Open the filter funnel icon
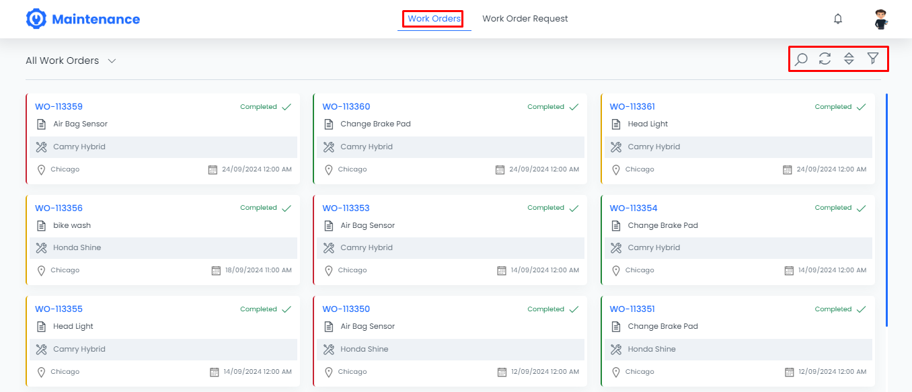Image resolution: width=912 pixels, height=392 pixels. [873, 58]
